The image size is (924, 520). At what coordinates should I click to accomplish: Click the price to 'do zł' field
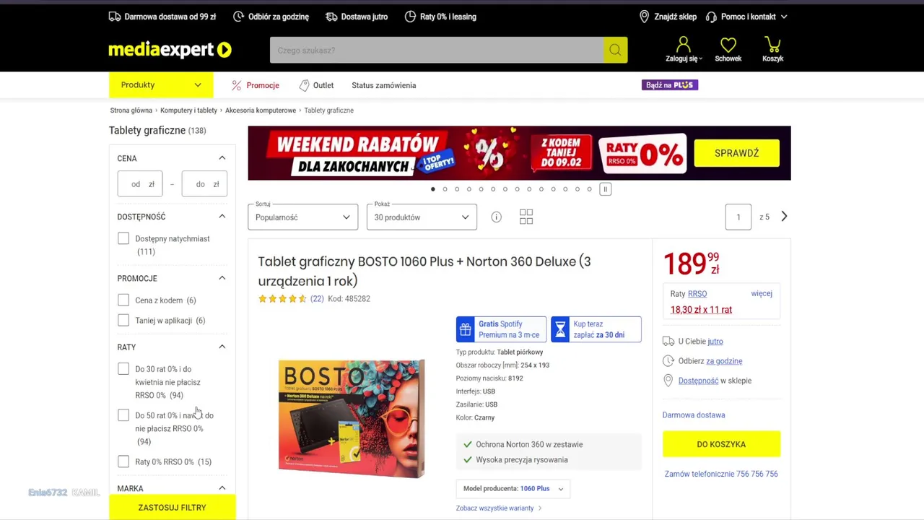(204, 184)
